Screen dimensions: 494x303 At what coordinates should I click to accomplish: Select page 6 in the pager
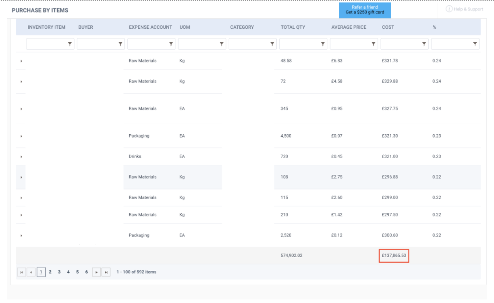[x=86, y=272]
